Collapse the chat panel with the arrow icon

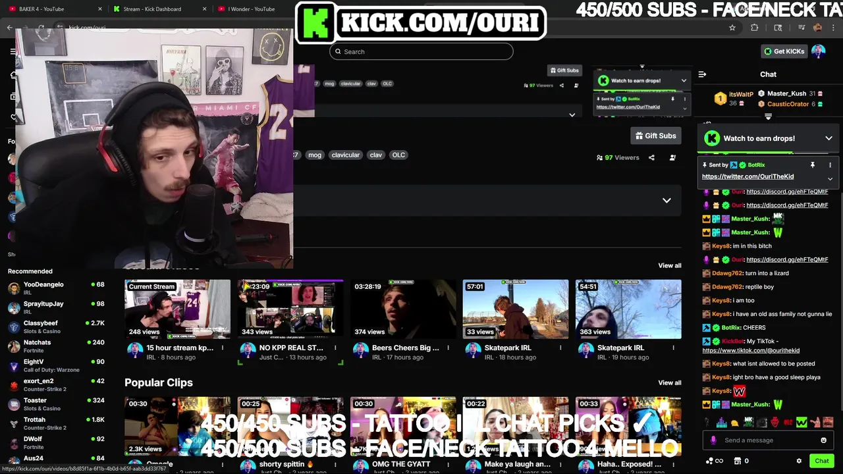coord(702,74)
